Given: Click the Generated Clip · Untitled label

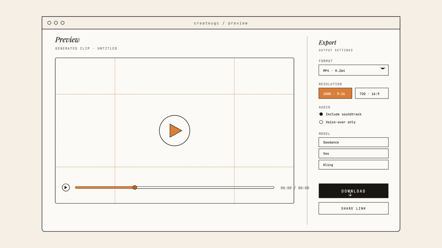Looking at the screenshot, I should point(86,48).
